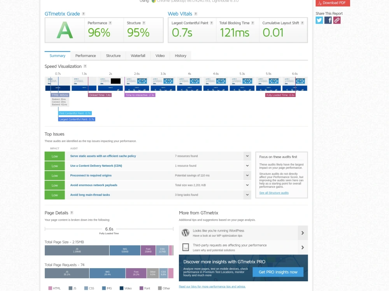This screenshot has height=291, width=389.
Task: Open the Waterfall tab
Action: (138, 55)
